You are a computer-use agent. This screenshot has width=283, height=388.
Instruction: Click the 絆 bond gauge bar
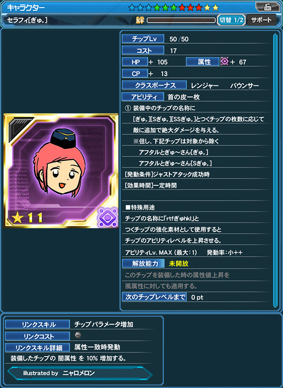pyautogui.click(x=181, y=20)
